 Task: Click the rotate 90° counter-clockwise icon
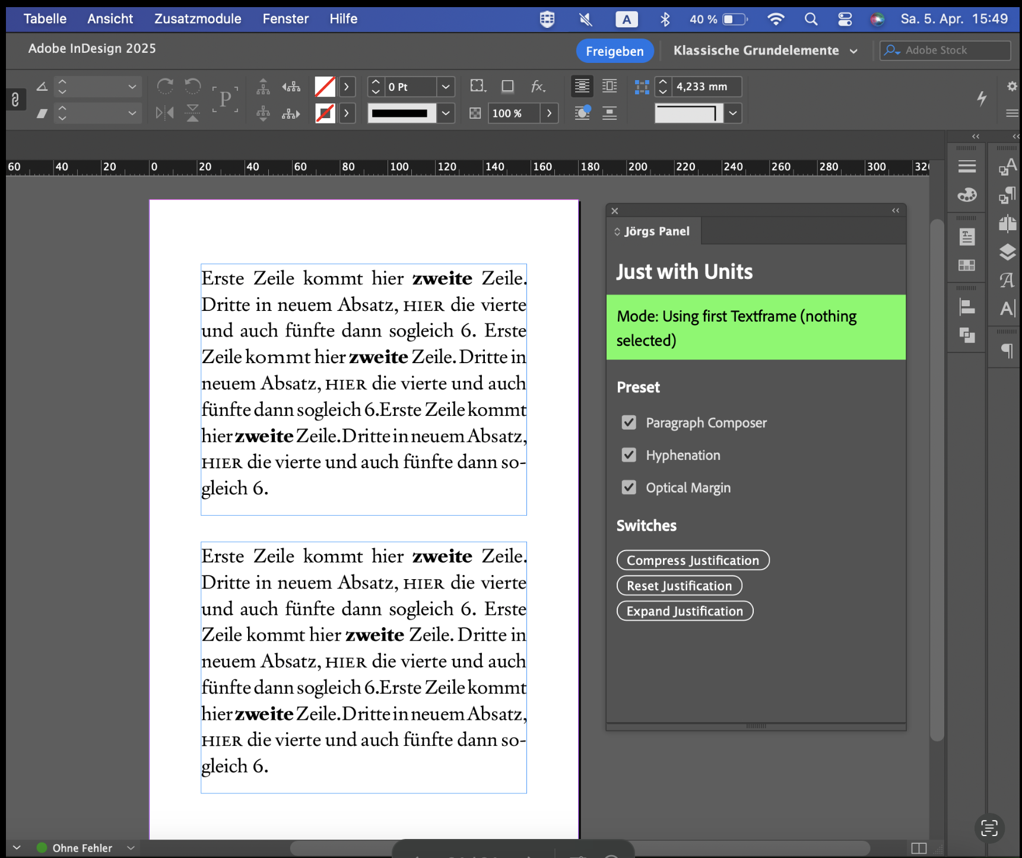[192, 87]
